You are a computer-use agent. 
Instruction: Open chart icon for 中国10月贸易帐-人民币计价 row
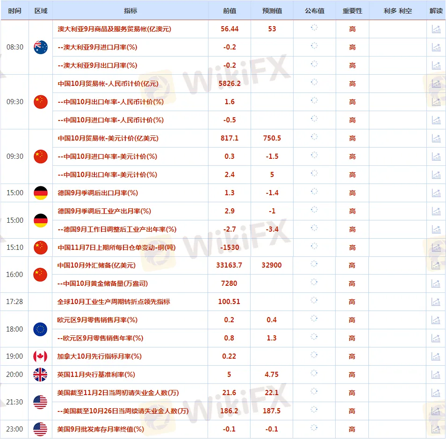coord(436,84)
